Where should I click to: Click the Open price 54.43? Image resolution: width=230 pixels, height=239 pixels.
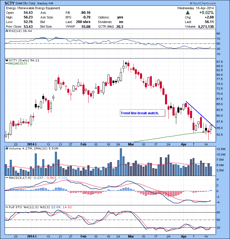tap(28, 13)
